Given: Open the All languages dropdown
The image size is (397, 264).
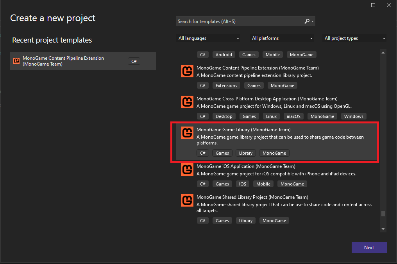Looking at the screenshot, I should pos(208,38).
